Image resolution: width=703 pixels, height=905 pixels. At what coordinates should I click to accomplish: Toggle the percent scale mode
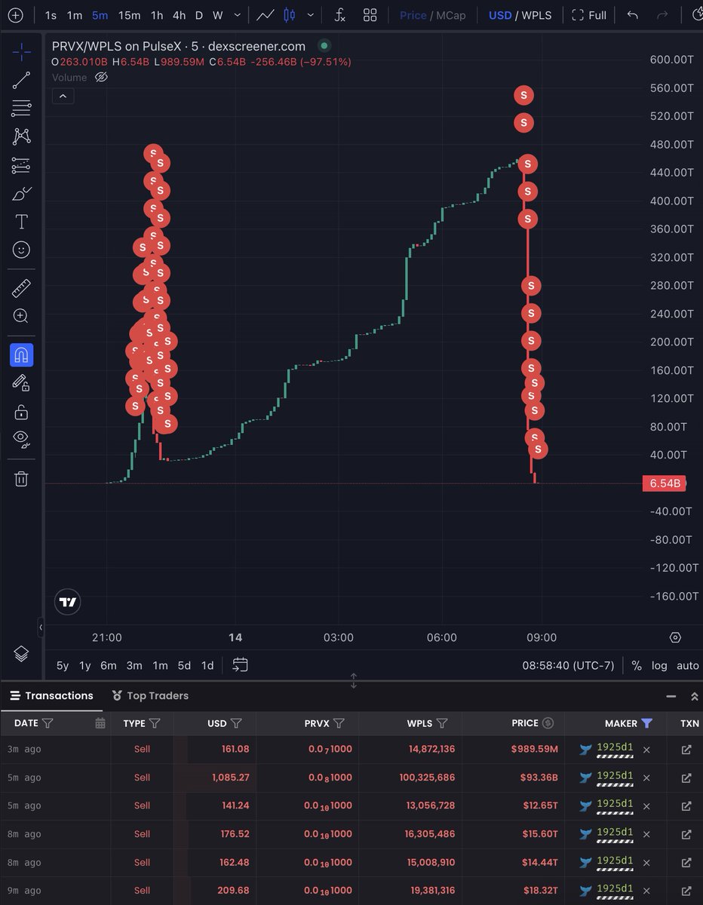tap(637, 665)
